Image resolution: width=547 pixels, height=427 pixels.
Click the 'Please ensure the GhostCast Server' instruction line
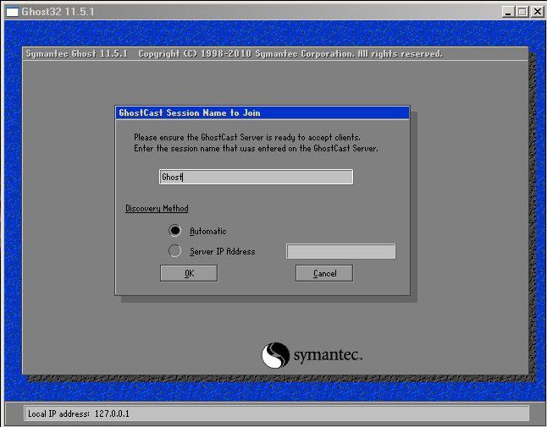247,137
